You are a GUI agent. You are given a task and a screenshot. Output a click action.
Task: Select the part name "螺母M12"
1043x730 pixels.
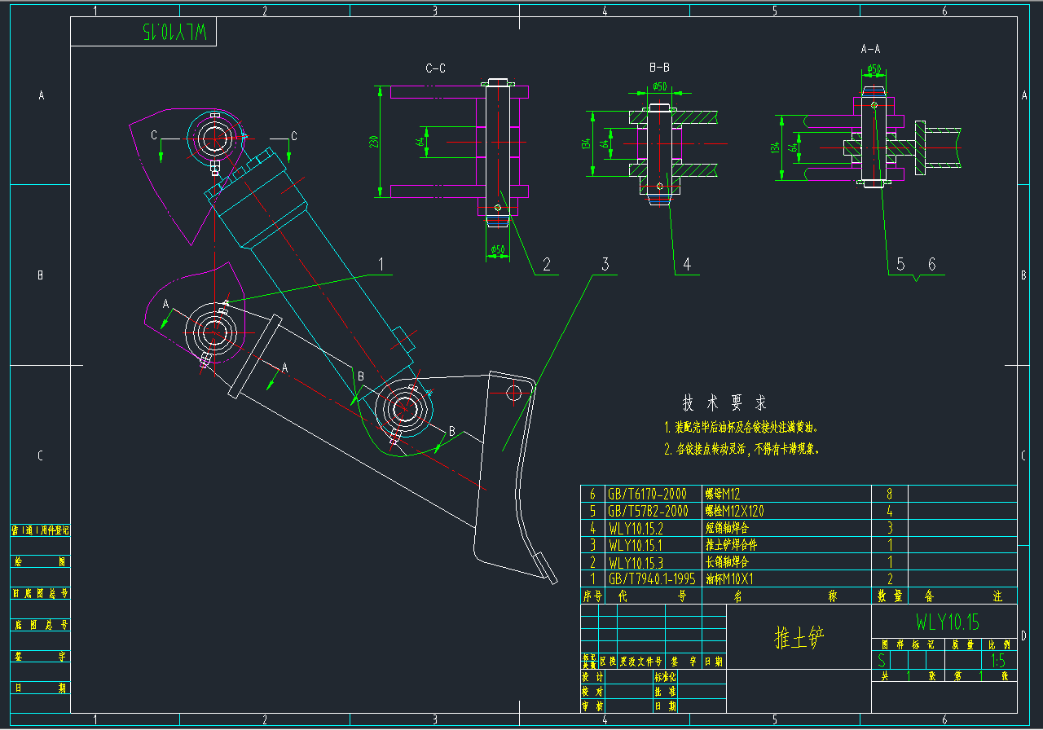click(722, 494)
